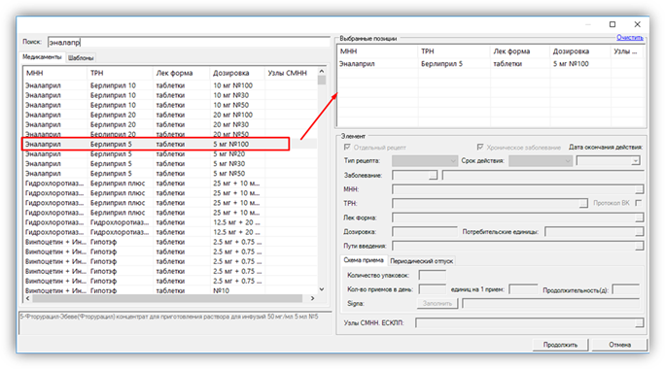Click the scroll left arrow of medication list
This screenshot has width=665, height=369.
[x=27, y=298]
